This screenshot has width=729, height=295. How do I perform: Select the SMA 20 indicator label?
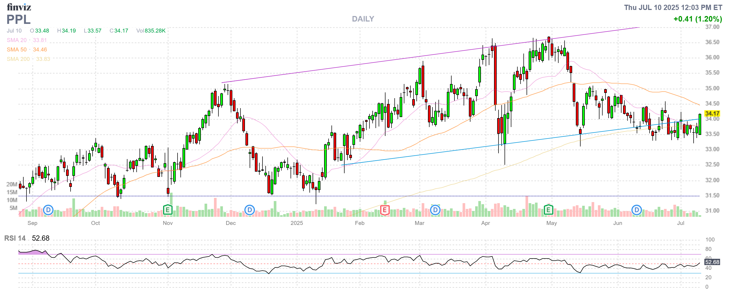(17, 40)
